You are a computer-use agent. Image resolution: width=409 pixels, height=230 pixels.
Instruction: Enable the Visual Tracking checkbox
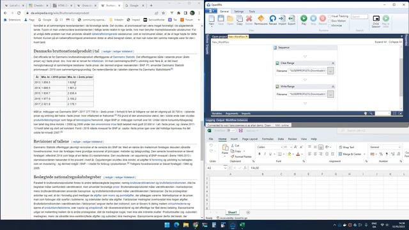click(330, 16)
